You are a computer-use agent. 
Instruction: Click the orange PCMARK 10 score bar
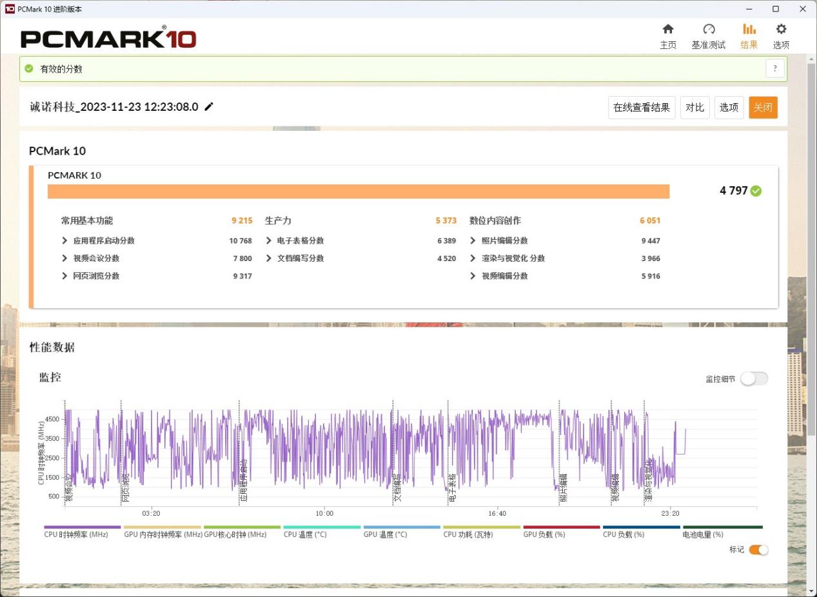coord(359,191)
